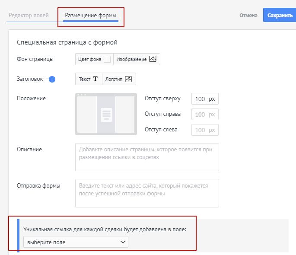Select the centered form document icon
The height and width of the screenshot is (255, 296).
pos(106,115)
